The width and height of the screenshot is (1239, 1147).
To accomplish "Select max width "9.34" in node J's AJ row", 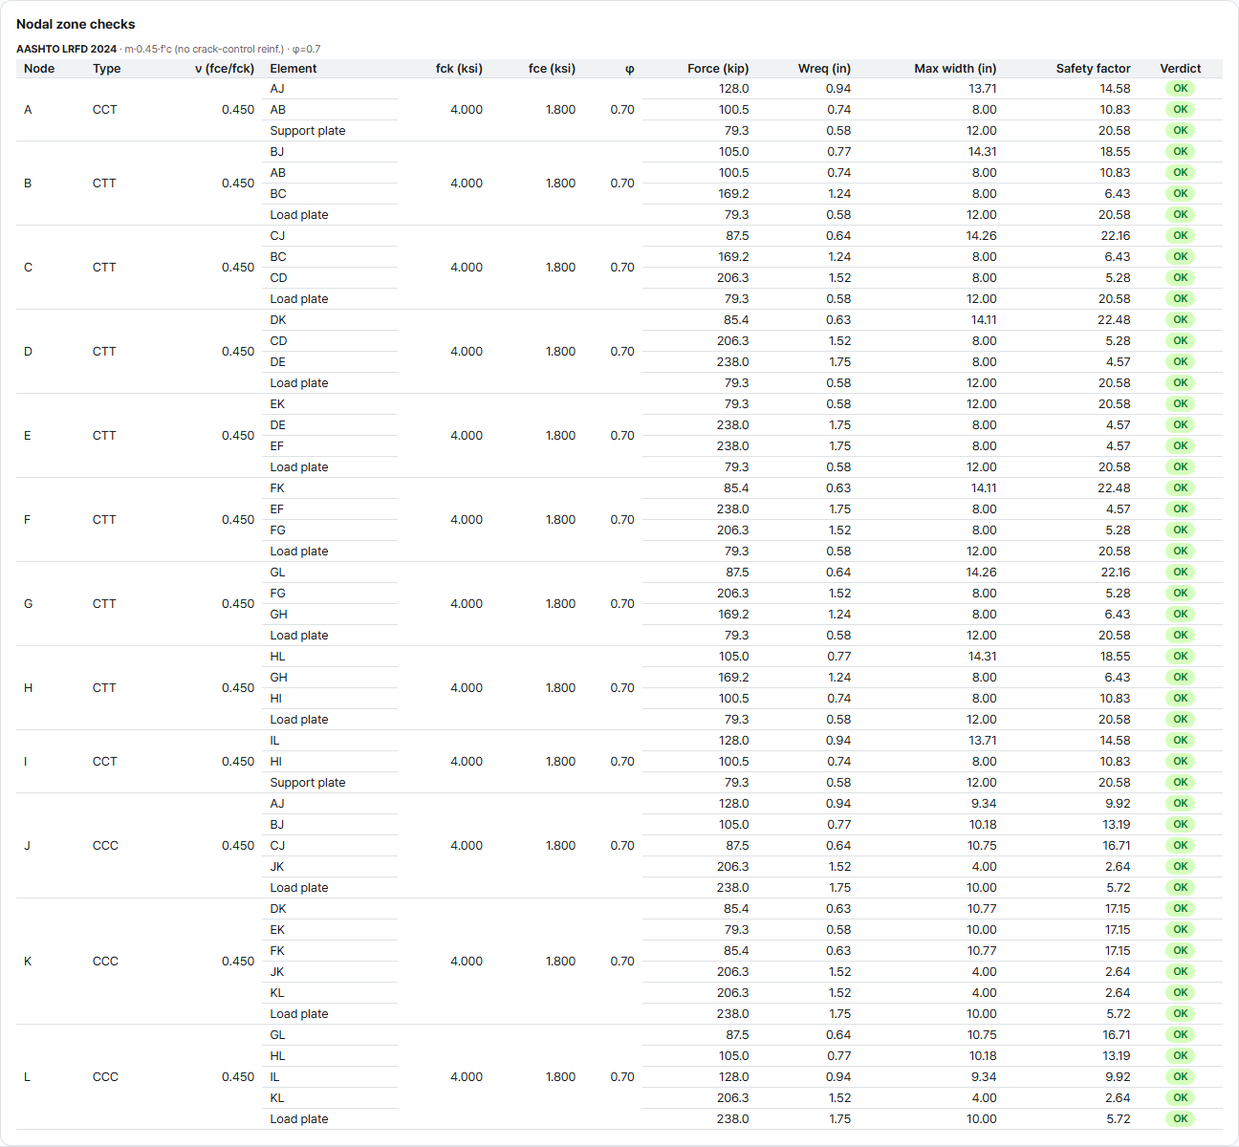I will (984, 804).
